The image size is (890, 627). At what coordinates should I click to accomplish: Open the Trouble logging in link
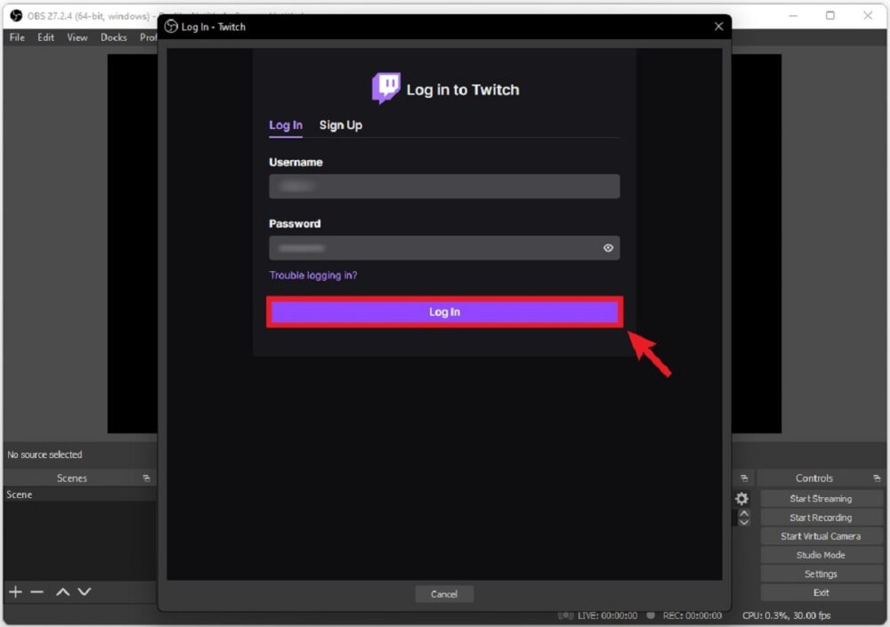312,275
